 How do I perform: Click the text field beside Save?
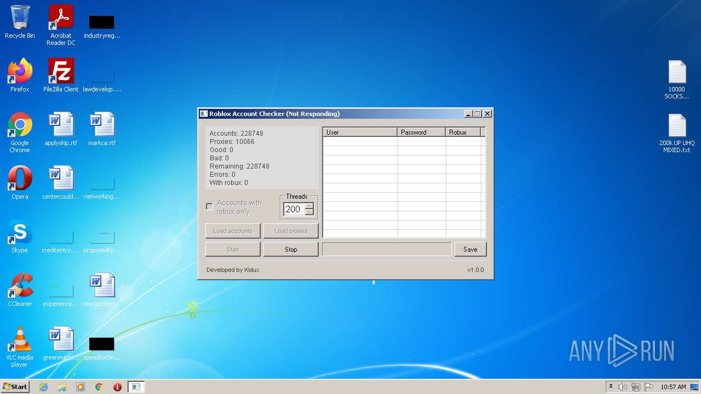point(387,249)
